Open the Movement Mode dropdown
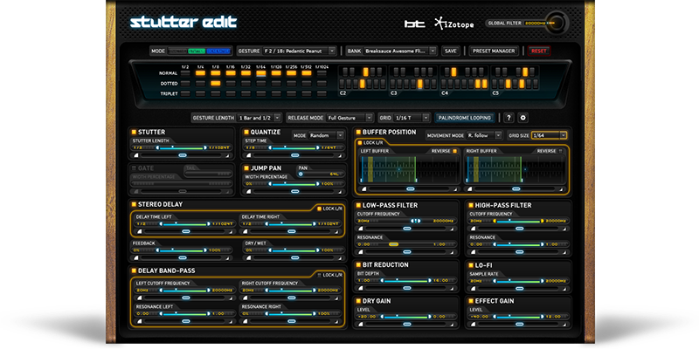699x349 pixels. click(x=484, y=135)
